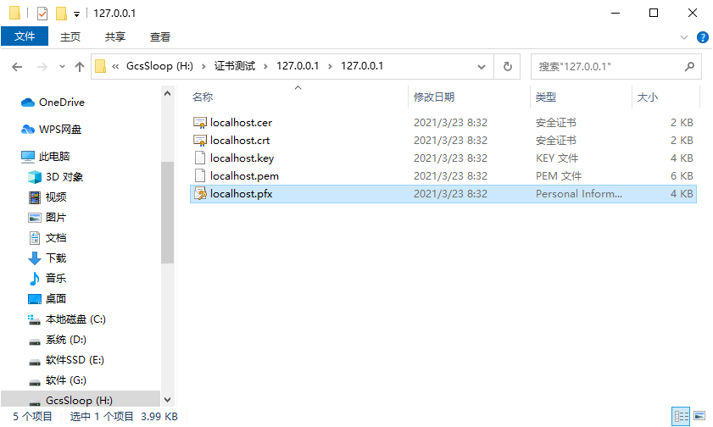Open the quick access toolbar customize dropdown

(77, 14)
